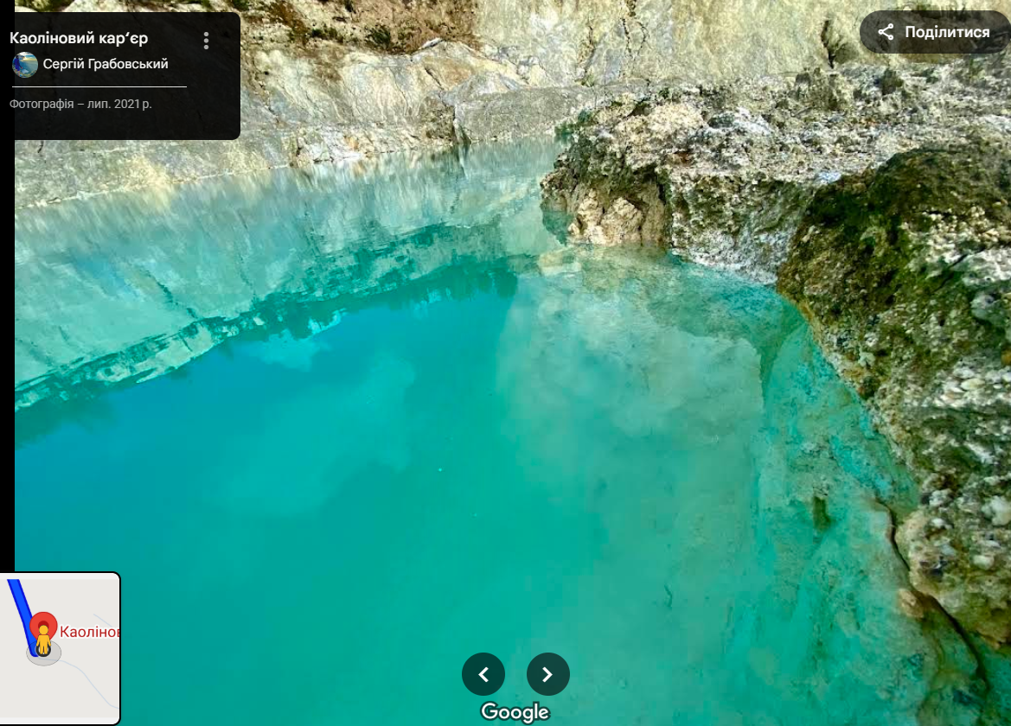Click the cliff reflection on the water's surface
1011x726 pixels.
[216, 285]
